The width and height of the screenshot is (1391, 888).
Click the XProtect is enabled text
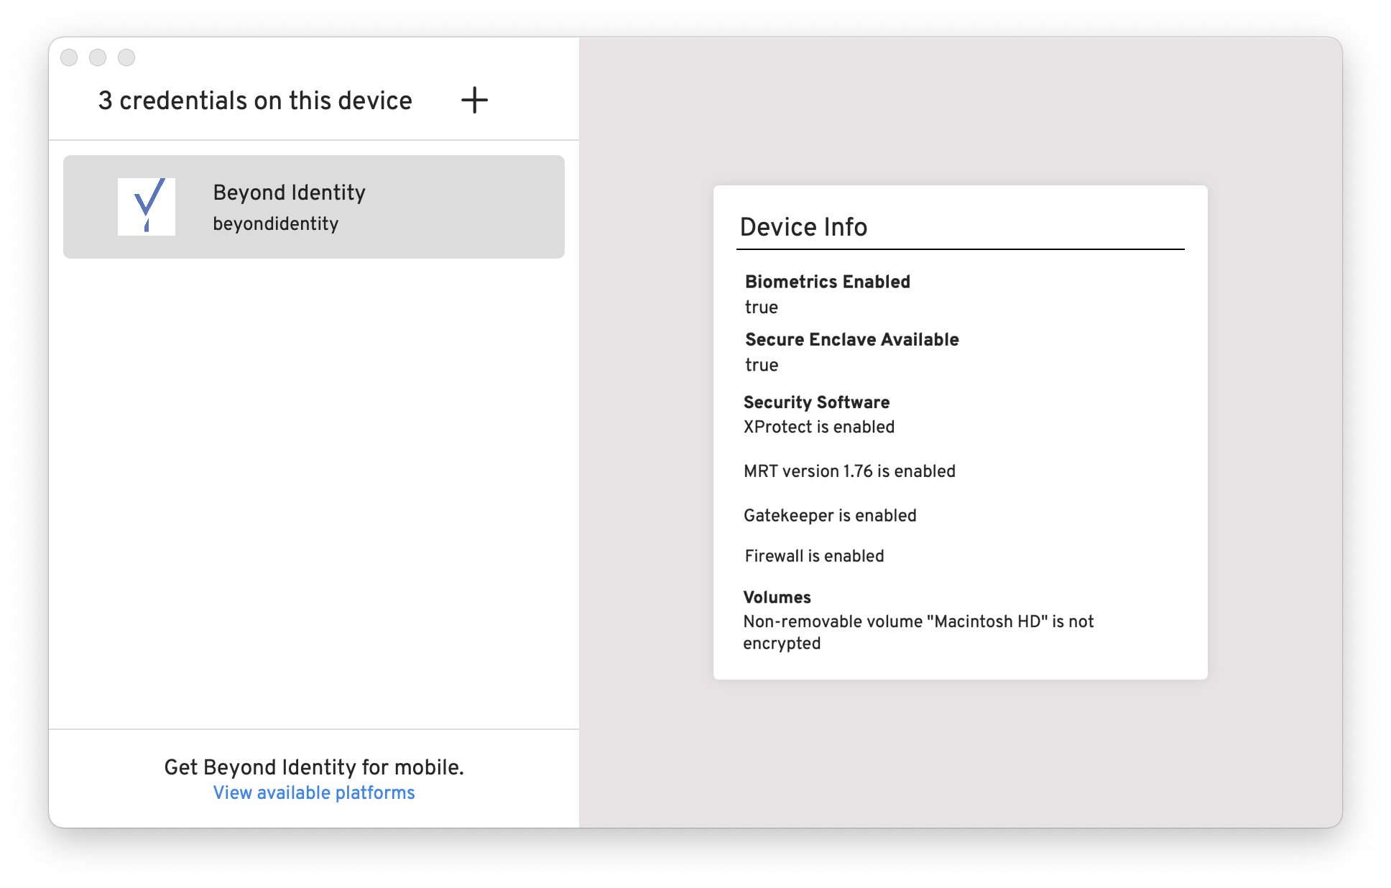818,427
